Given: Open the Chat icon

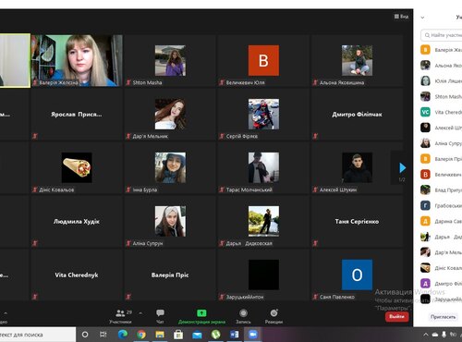Looking at the screenshot, I should [x=160, y=313].
